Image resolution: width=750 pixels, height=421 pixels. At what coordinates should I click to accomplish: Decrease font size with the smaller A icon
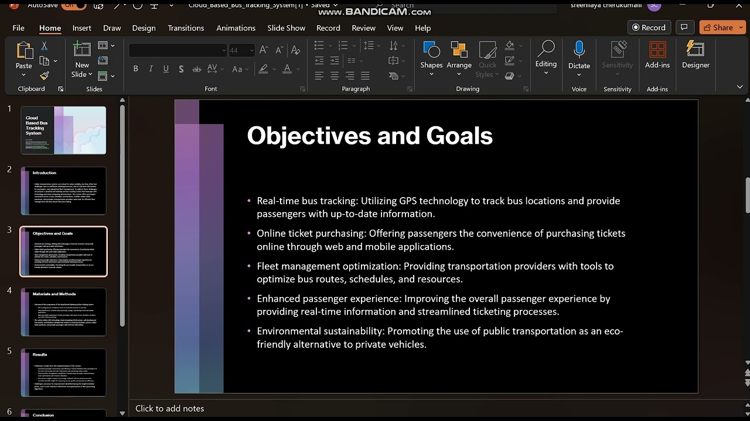pyautogui.click(x=279, y=50)
